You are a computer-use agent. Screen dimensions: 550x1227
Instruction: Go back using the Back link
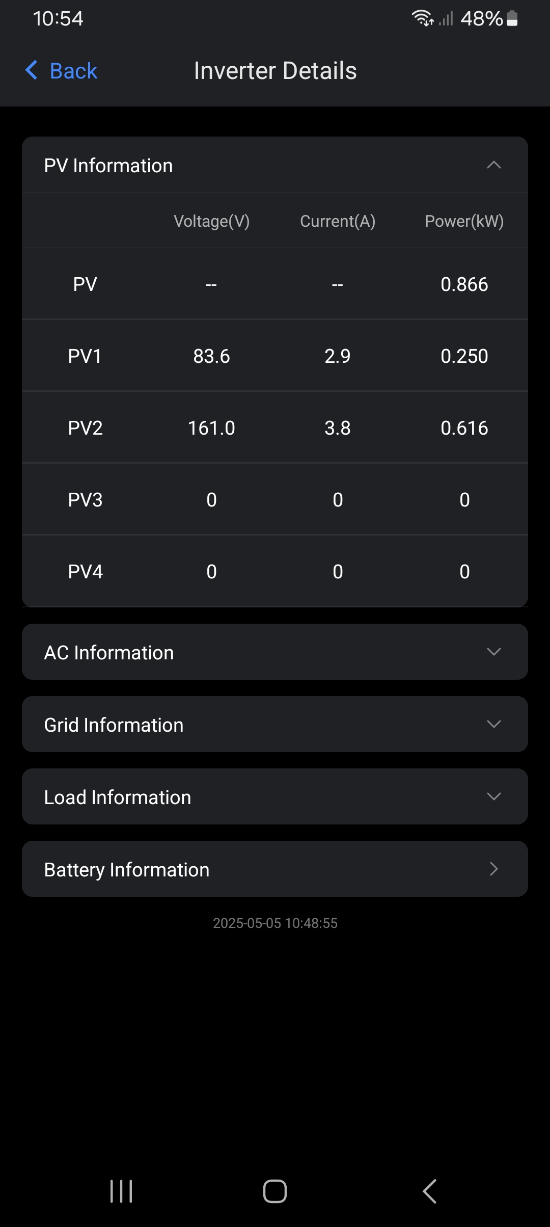73,71
